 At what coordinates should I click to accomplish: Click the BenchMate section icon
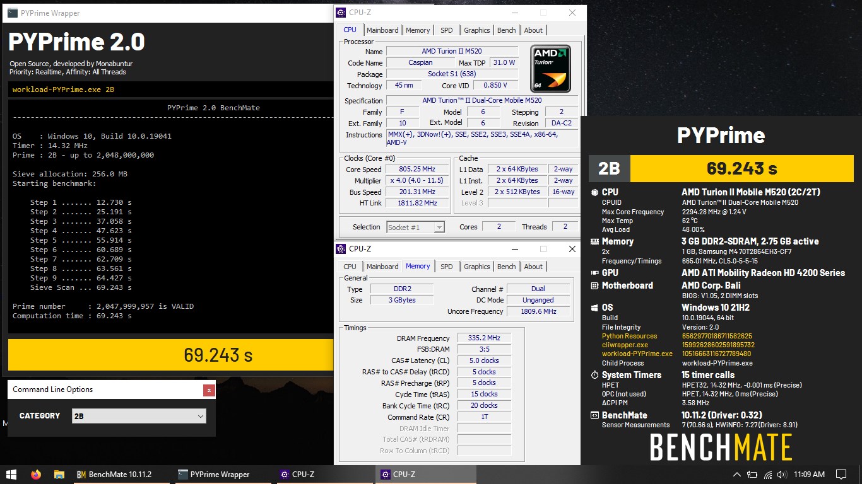594,415
